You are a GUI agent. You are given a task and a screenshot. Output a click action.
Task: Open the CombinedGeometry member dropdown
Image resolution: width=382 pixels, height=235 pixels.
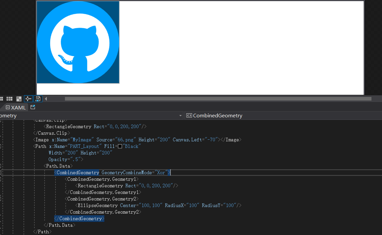point(283,116)
